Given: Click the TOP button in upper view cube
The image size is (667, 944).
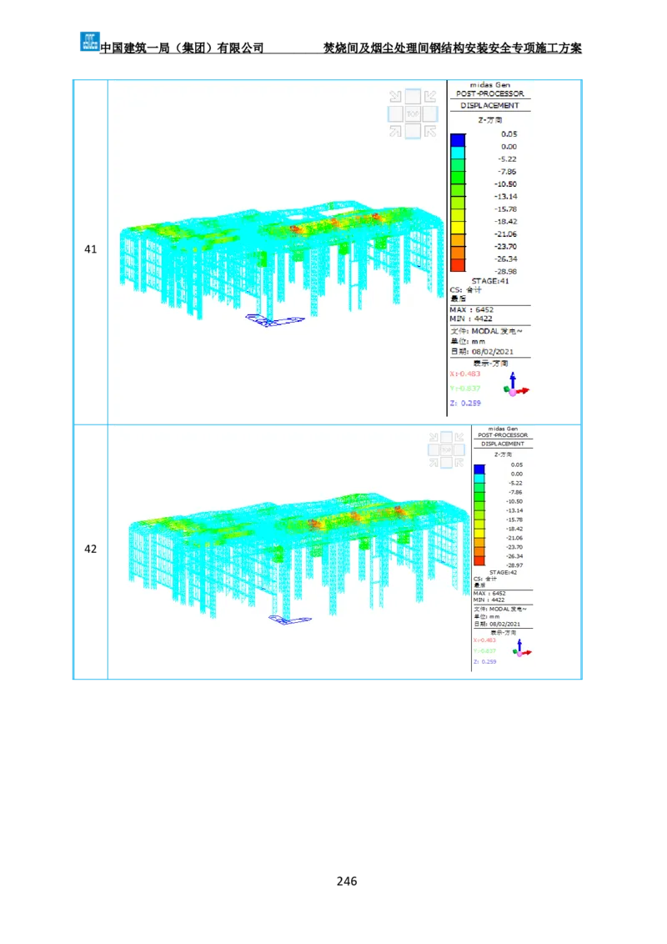Looking at the screenshot, I should pos(413,113).
